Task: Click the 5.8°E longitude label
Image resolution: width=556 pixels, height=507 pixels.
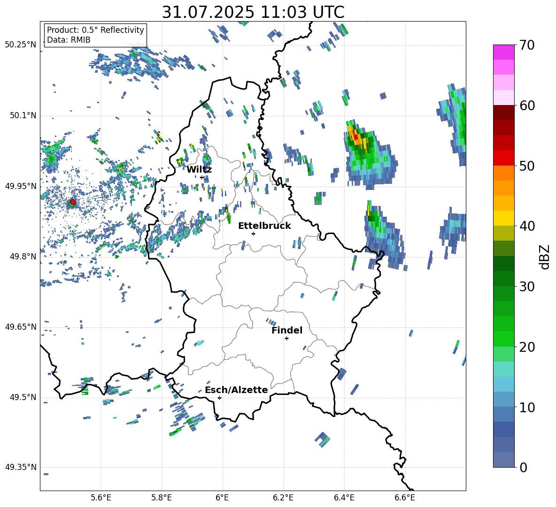Action: (162, 498)
